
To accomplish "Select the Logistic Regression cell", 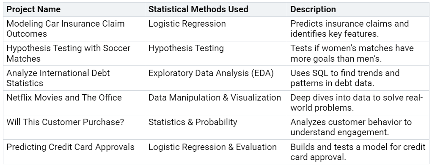I will [x=216, y=29].
